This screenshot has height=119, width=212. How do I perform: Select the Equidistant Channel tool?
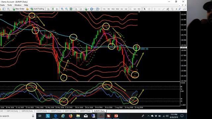pos(168,9)
